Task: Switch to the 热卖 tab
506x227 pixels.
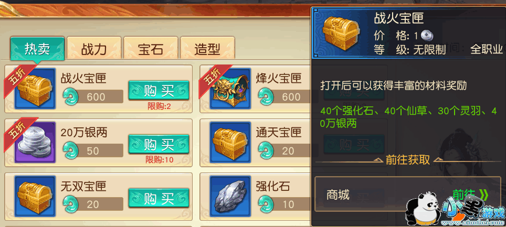Action: [37, 49]
